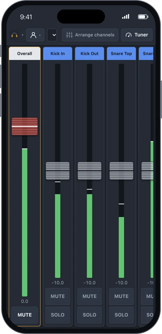
Task: Tap the battery status icon
Action: point(143,17)
